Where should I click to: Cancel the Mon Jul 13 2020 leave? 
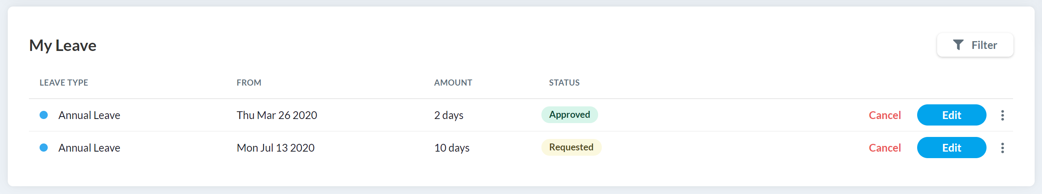coord(885,148)
